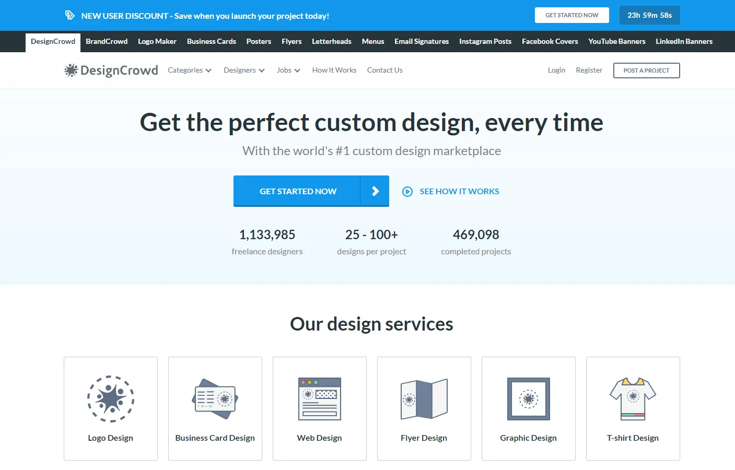735x470 pixels.
Task: Switch to the DesignCrowd tab
Action: tap(53, 42)
